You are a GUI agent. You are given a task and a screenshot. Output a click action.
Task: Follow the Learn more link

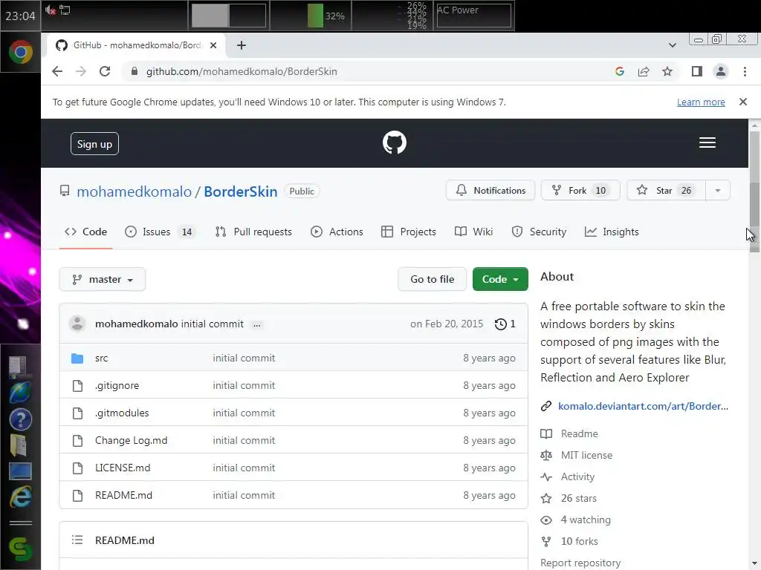[x=701, y=102]
